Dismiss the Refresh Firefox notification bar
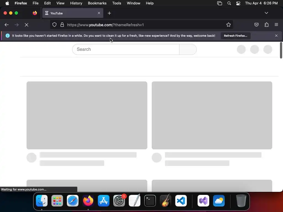This screenshot has width=283, height=212. 276,36
